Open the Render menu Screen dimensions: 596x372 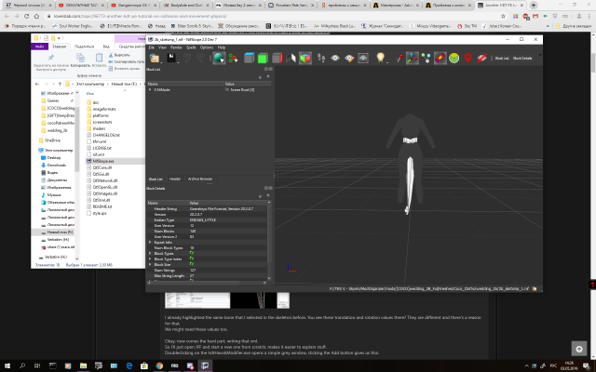click(174, 46)
